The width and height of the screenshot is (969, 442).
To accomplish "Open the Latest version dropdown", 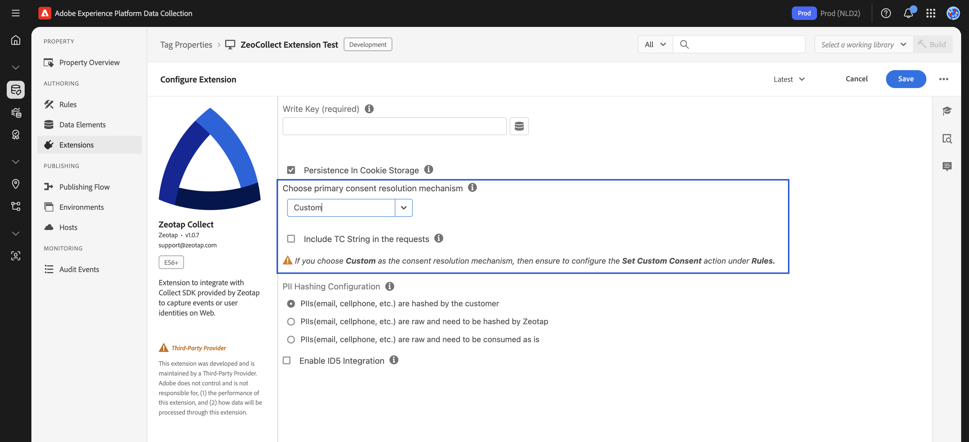I will point(789,79).
